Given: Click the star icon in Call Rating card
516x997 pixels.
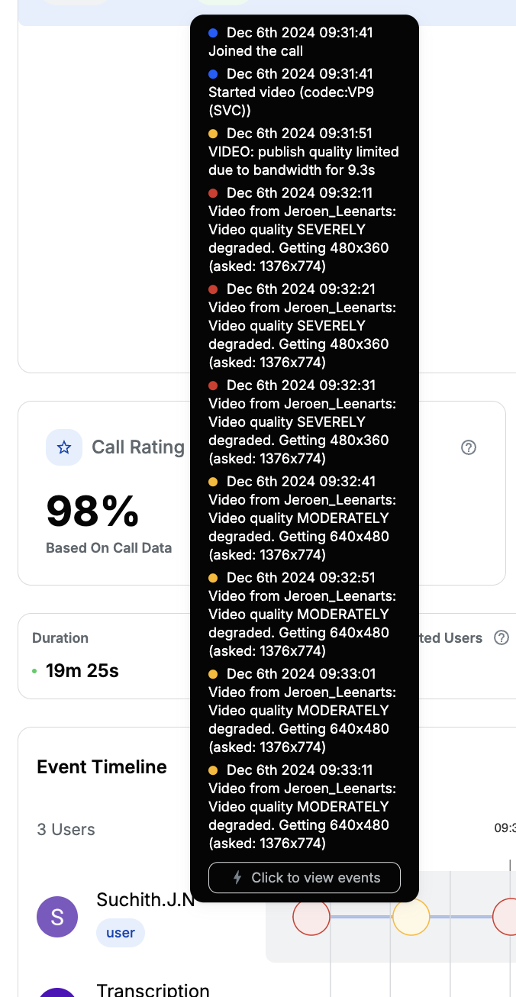Looking at the screenshot, I should [64, 447].
